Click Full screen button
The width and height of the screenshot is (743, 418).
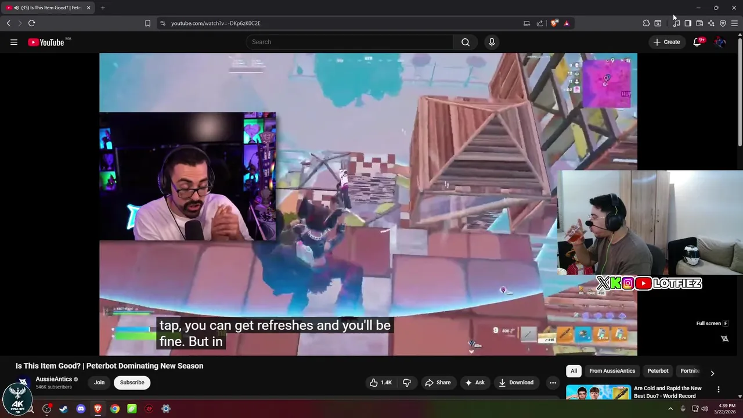coord(712,323)
